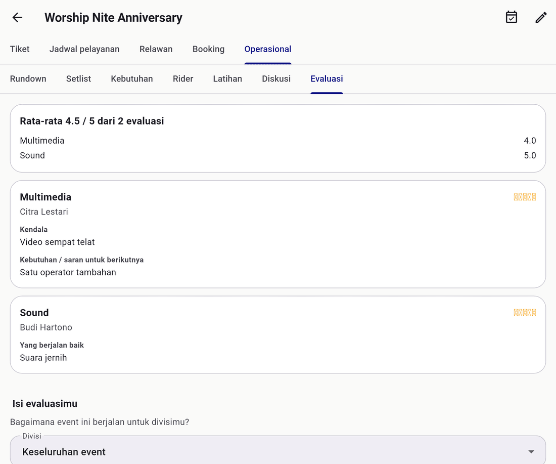556x464 pixels.
Task: Open the Rundown sub-tab
Action: tap(28, 79)
